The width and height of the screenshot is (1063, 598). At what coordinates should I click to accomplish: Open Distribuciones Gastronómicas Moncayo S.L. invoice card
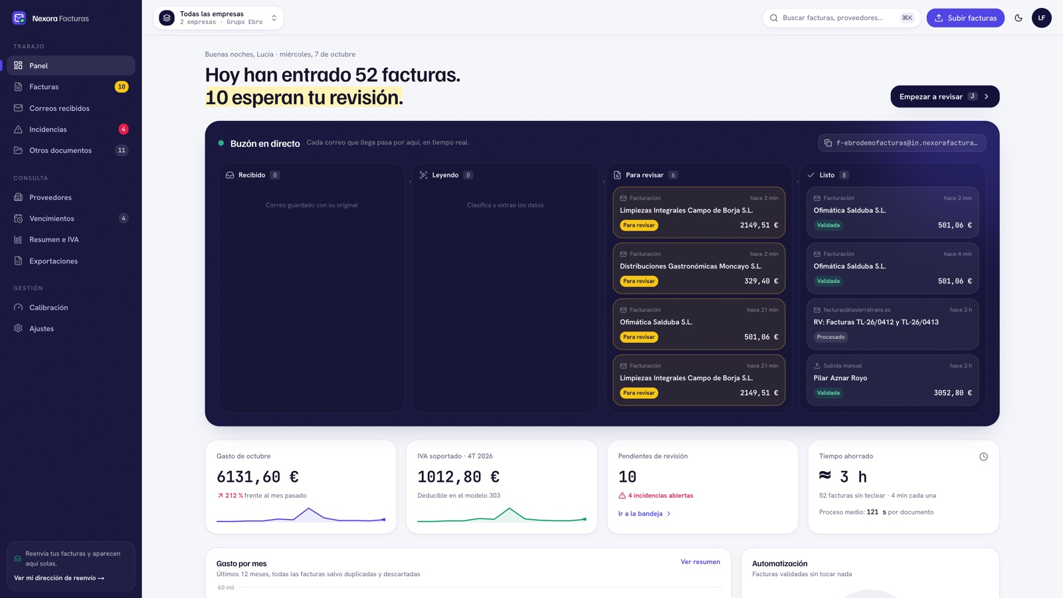point(699,268)
